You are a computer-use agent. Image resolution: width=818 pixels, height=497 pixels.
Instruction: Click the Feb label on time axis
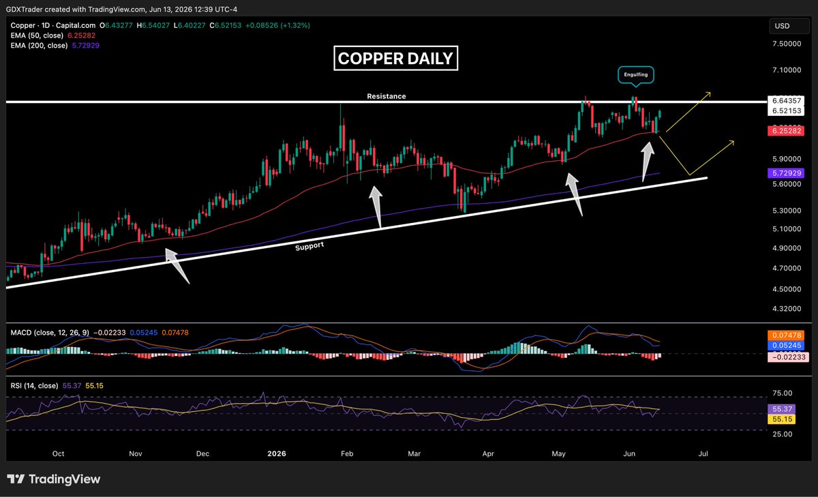[x=346, y=453]
